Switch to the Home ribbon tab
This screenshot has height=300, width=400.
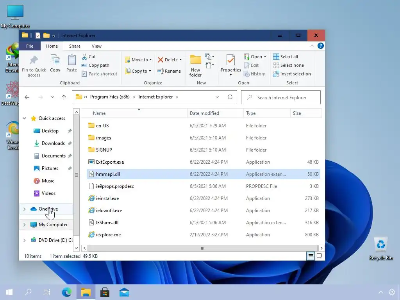[x=52, y=46]
